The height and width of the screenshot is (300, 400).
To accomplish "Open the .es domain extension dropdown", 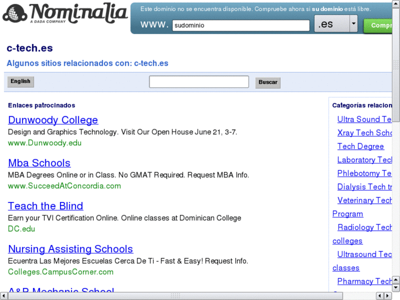I will click(336, 24).
